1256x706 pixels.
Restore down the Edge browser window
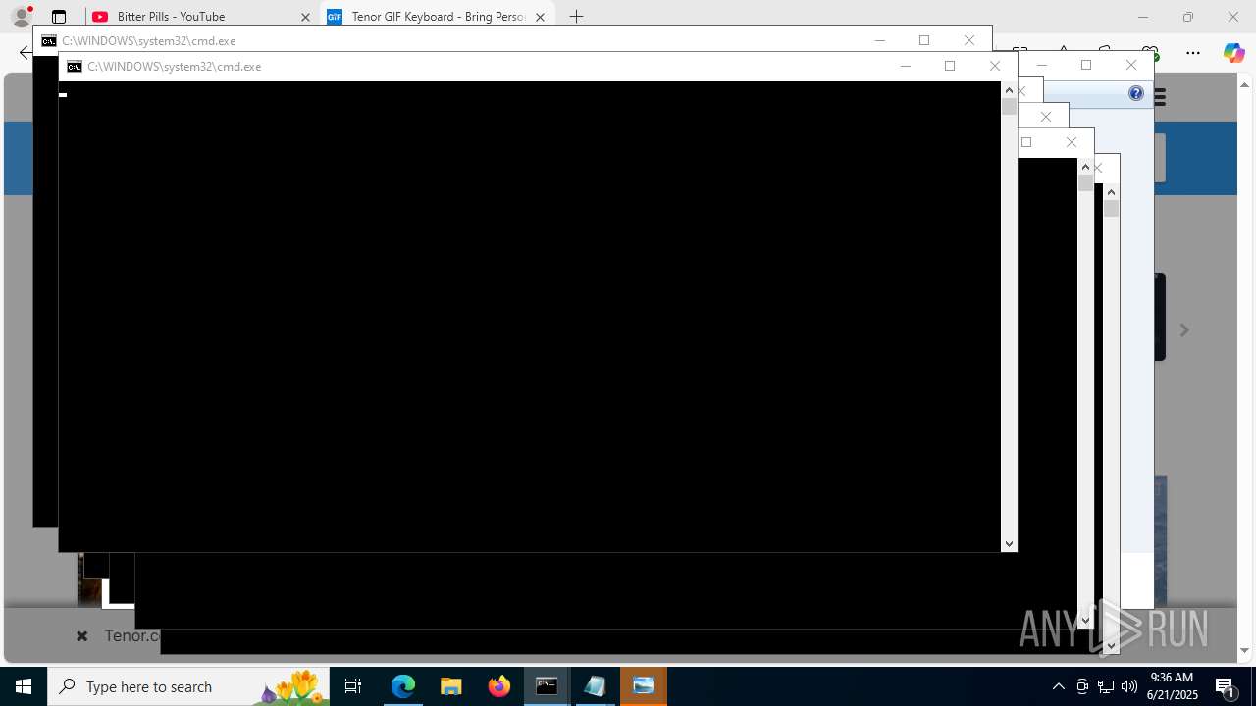(x=1188, y=17)
